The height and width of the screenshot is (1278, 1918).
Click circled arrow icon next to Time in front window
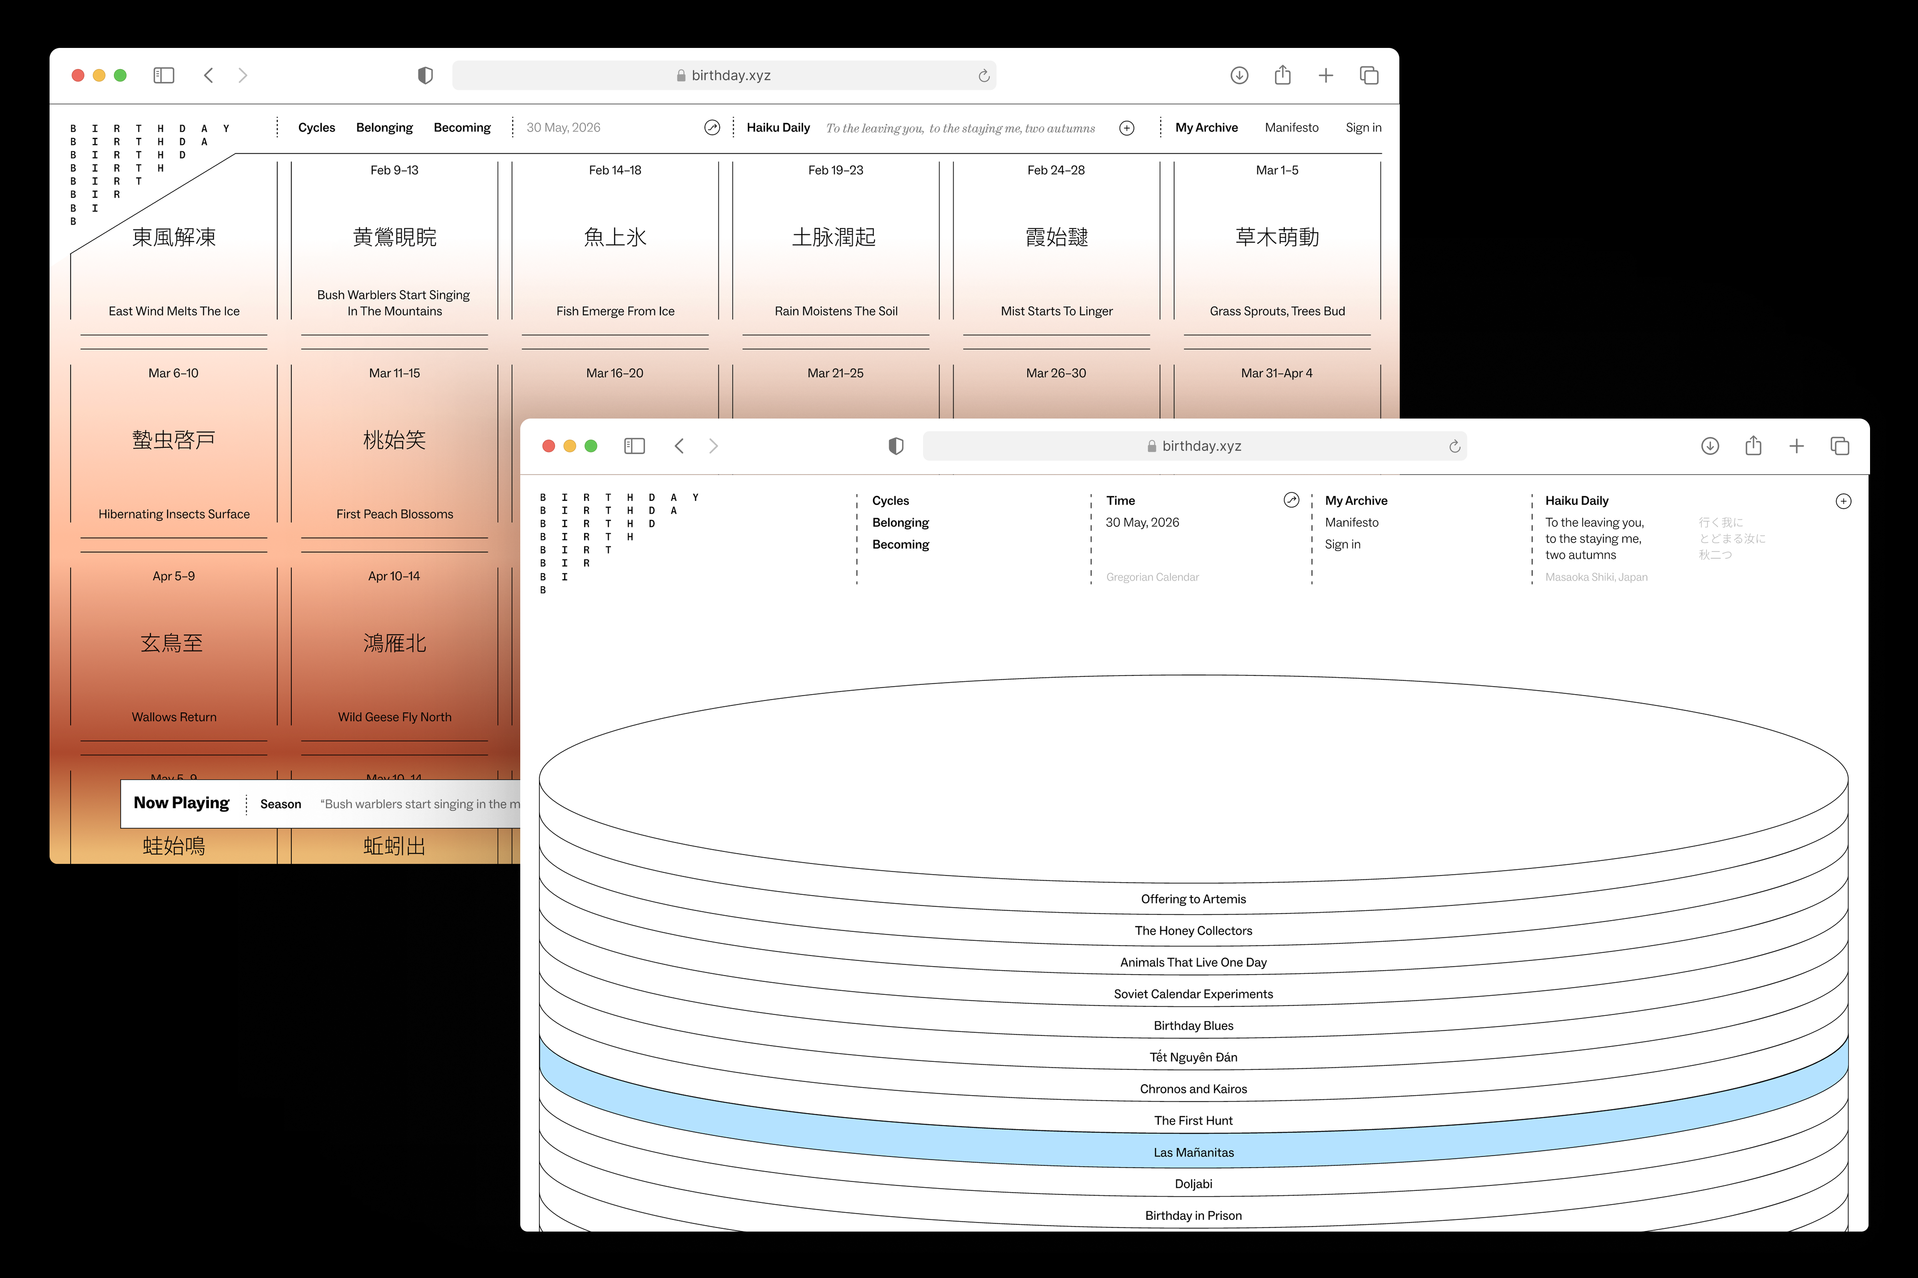point(1291,500)
